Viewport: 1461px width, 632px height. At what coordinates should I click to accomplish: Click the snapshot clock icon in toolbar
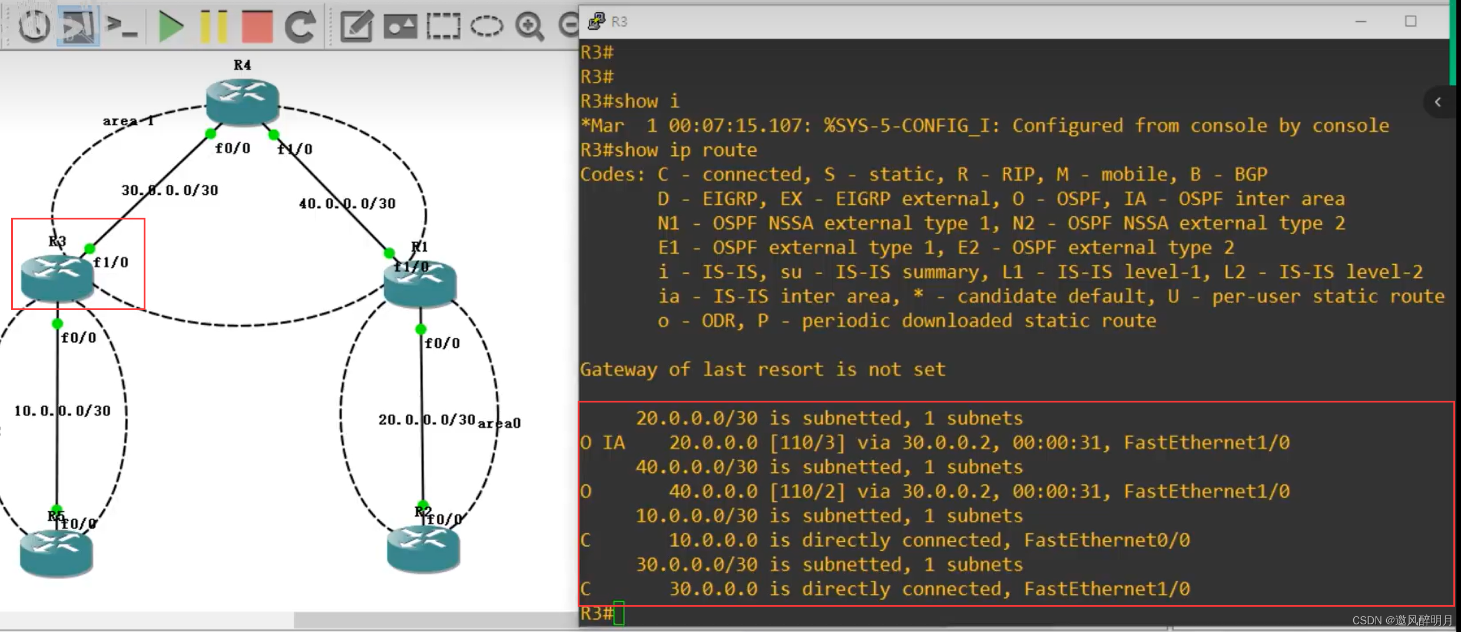point(34,25)
